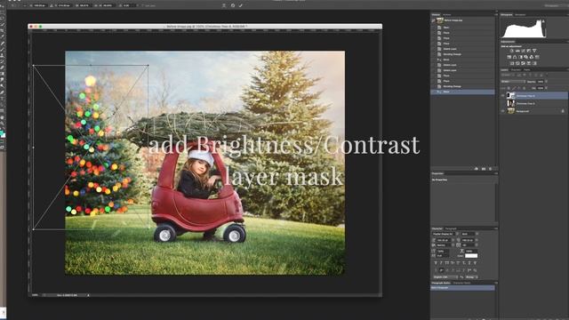
Task: Open the Opacity slider dropdown arrow
Action: [546, 82]
